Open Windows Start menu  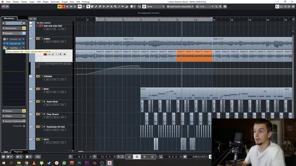pos(4,163)
